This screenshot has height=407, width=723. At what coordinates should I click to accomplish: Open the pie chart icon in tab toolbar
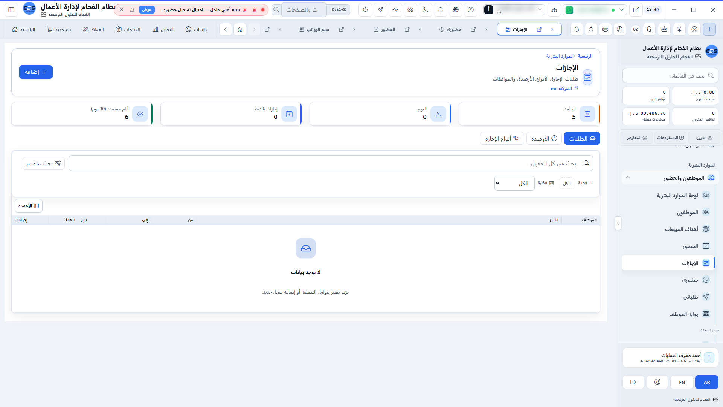(x=620, y=29)
